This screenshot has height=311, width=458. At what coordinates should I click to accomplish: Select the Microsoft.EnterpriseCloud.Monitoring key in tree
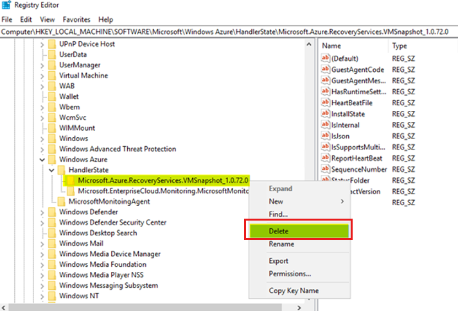[163, 191]
